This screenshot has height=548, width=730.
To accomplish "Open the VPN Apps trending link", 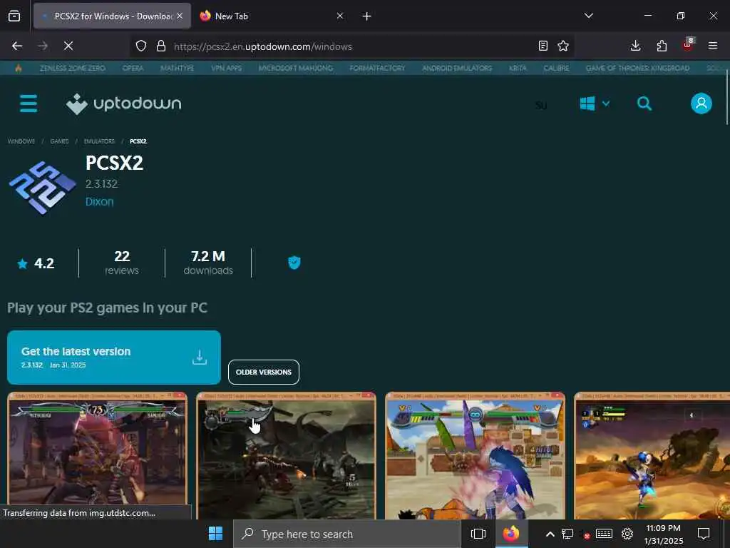I will [226, 68].
